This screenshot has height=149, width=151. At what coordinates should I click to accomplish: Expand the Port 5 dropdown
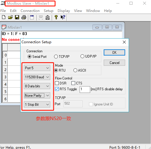(37, 68)
